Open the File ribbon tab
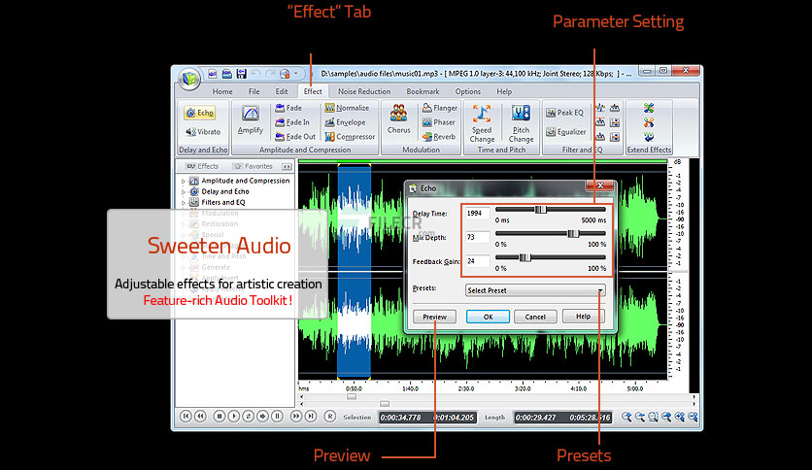Image resolution: width=812 pixels, height=470 pixels. pyautogui.click(x=254, y=91)
